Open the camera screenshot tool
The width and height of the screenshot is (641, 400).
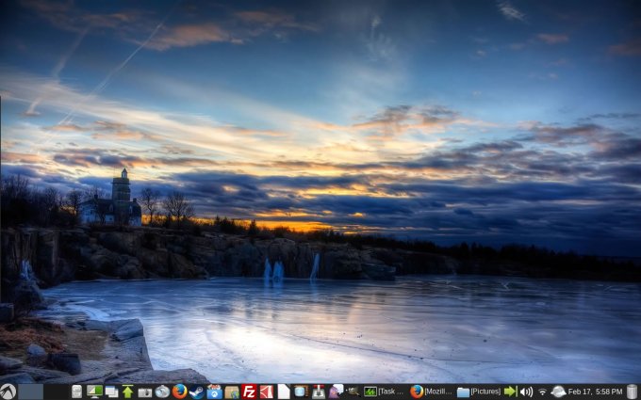[145, 392]
